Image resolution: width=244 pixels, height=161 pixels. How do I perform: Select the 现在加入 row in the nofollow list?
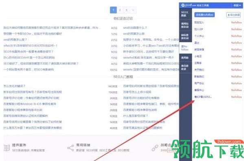tap(218, 22)
